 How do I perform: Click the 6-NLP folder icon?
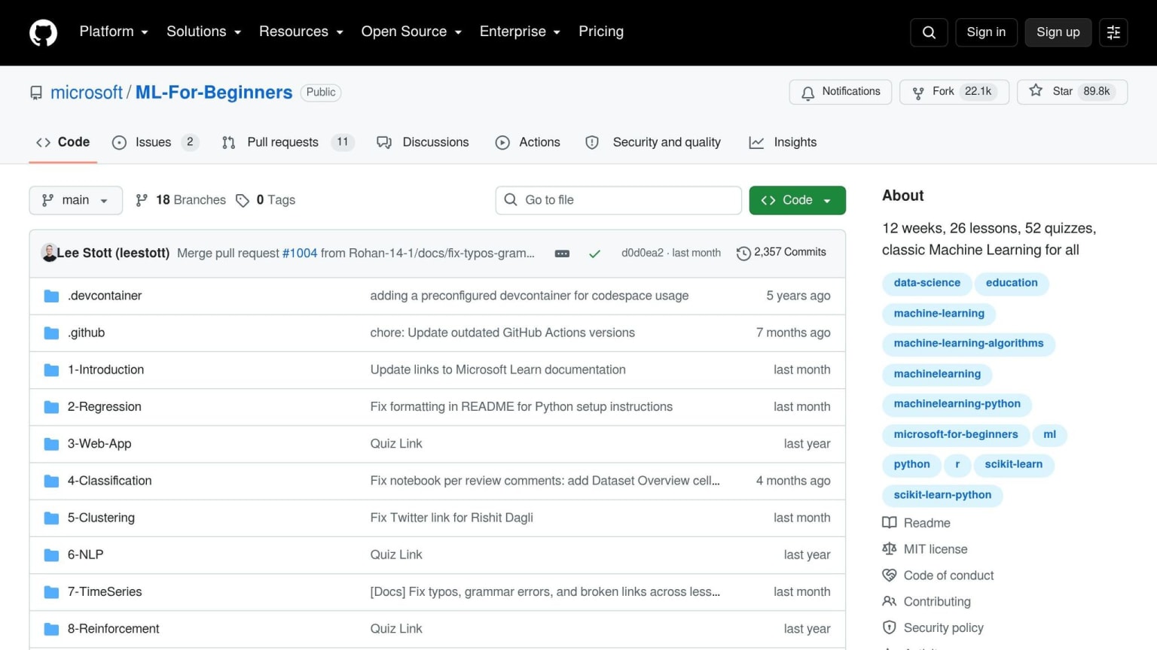51,555
